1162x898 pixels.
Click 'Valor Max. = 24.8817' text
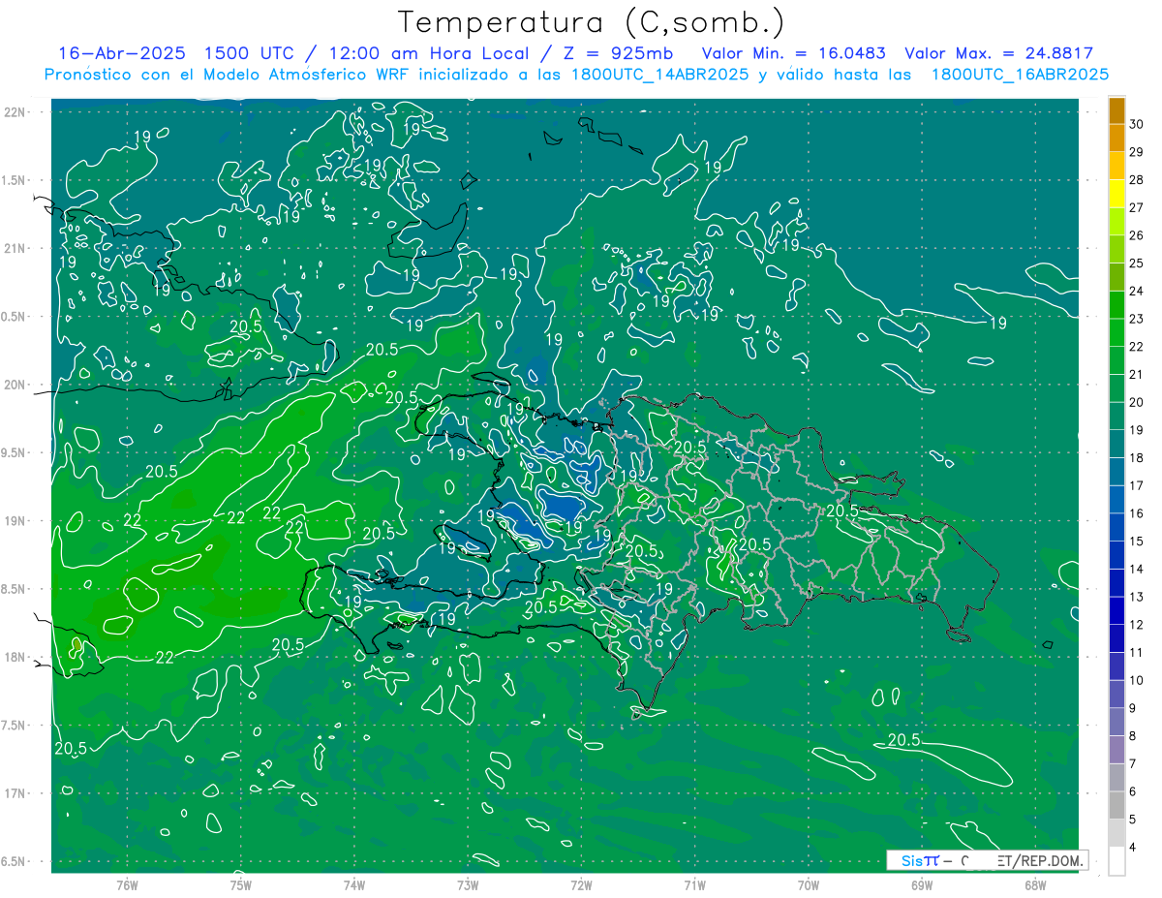pos(999,53)
